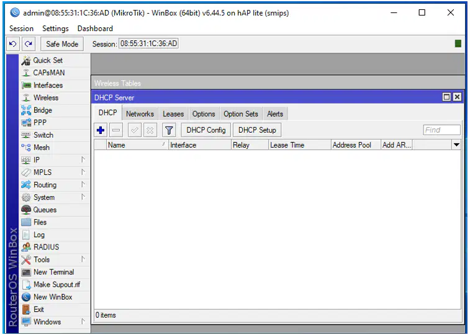Expand the Tools submenu arrow
The image size is (470, 335).
(x=83, y=259)
